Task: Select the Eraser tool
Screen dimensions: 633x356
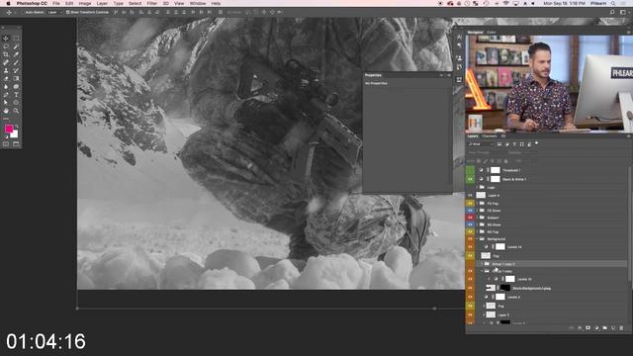Action: click(6, 78)
